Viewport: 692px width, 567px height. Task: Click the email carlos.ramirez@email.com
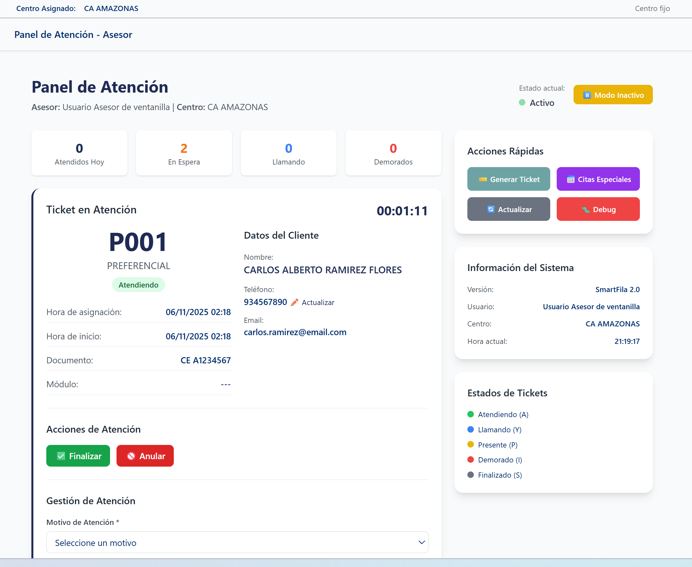click(295, 332)
